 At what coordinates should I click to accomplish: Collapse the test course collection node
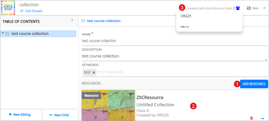coord(3,34)
